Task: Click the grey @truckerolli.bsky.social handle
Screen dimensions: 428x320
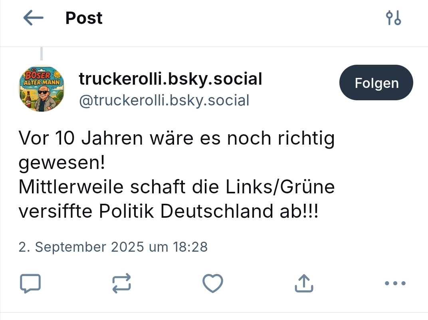Action: (164, 100)
